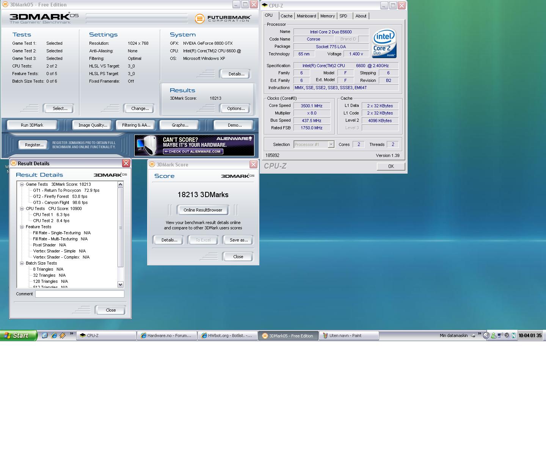
Task: Open the Memory tab in CPU-Z
Action: point(328,16)
